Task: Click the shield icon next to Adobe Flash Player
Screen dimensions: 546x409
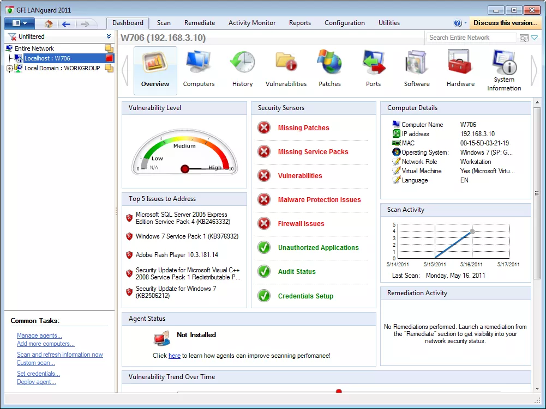Action: coord(129,255)
